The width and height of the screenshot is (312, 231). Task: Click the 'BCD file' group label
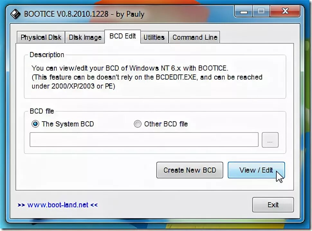point(42,111)
